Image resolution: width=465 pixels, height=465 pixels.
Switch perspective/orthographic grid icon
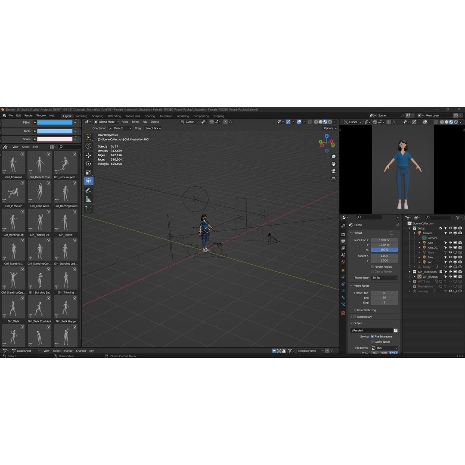tap(333, 179)
